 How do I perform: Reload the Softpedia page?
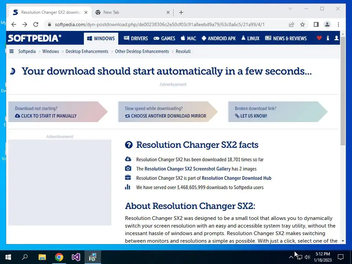36,24
